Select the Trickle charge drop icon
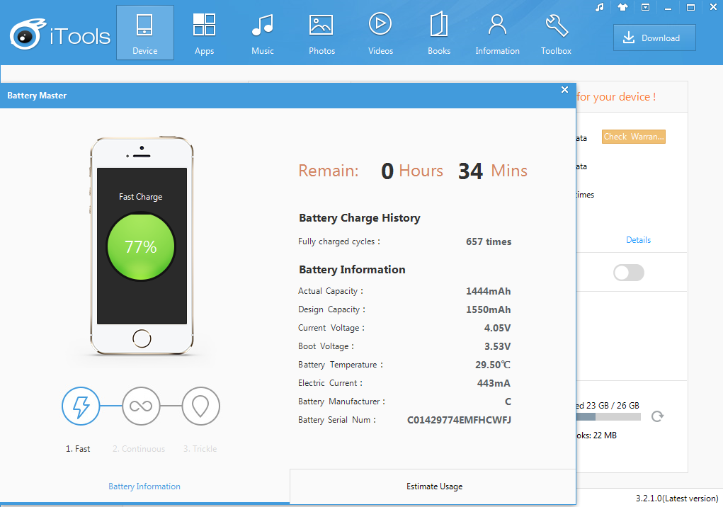Screen dimensions: 723x507 tap(200, 406)
